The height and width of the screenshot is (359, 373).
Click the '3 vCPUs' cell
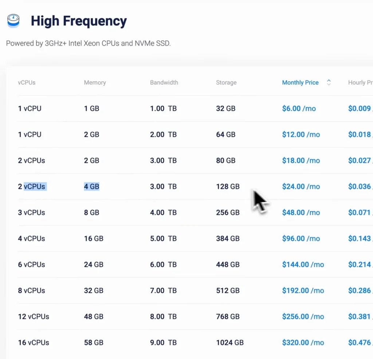[x=31, y=213]
